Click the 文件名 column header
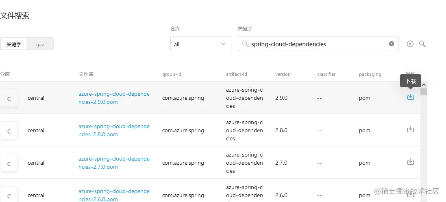 pos(86,74)
